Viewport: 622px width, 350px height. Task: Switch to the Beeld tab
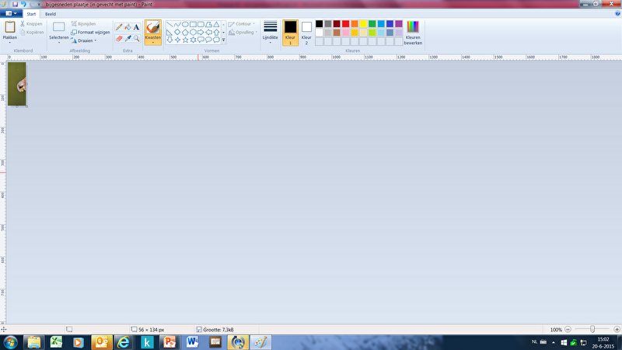pyautogui.click(x=50, y=14)
